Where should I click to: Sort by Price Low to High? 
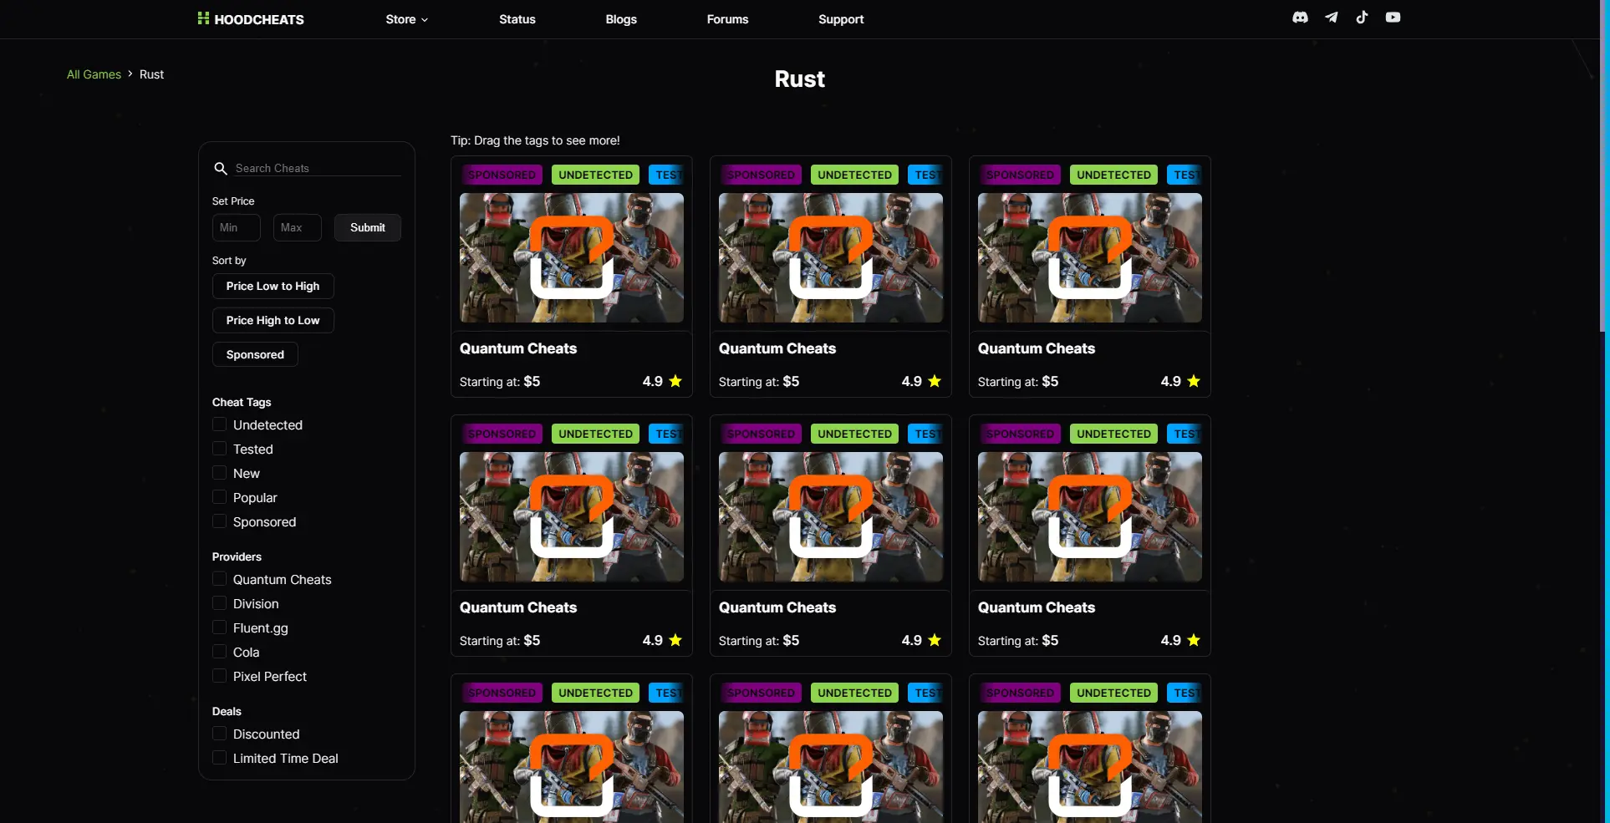coord(273,287)
